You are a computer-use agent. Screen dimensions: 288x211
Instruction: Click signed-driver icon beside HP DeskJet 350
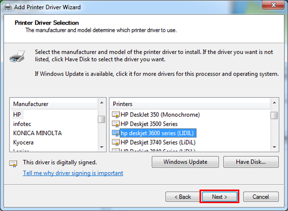[116, 115]
